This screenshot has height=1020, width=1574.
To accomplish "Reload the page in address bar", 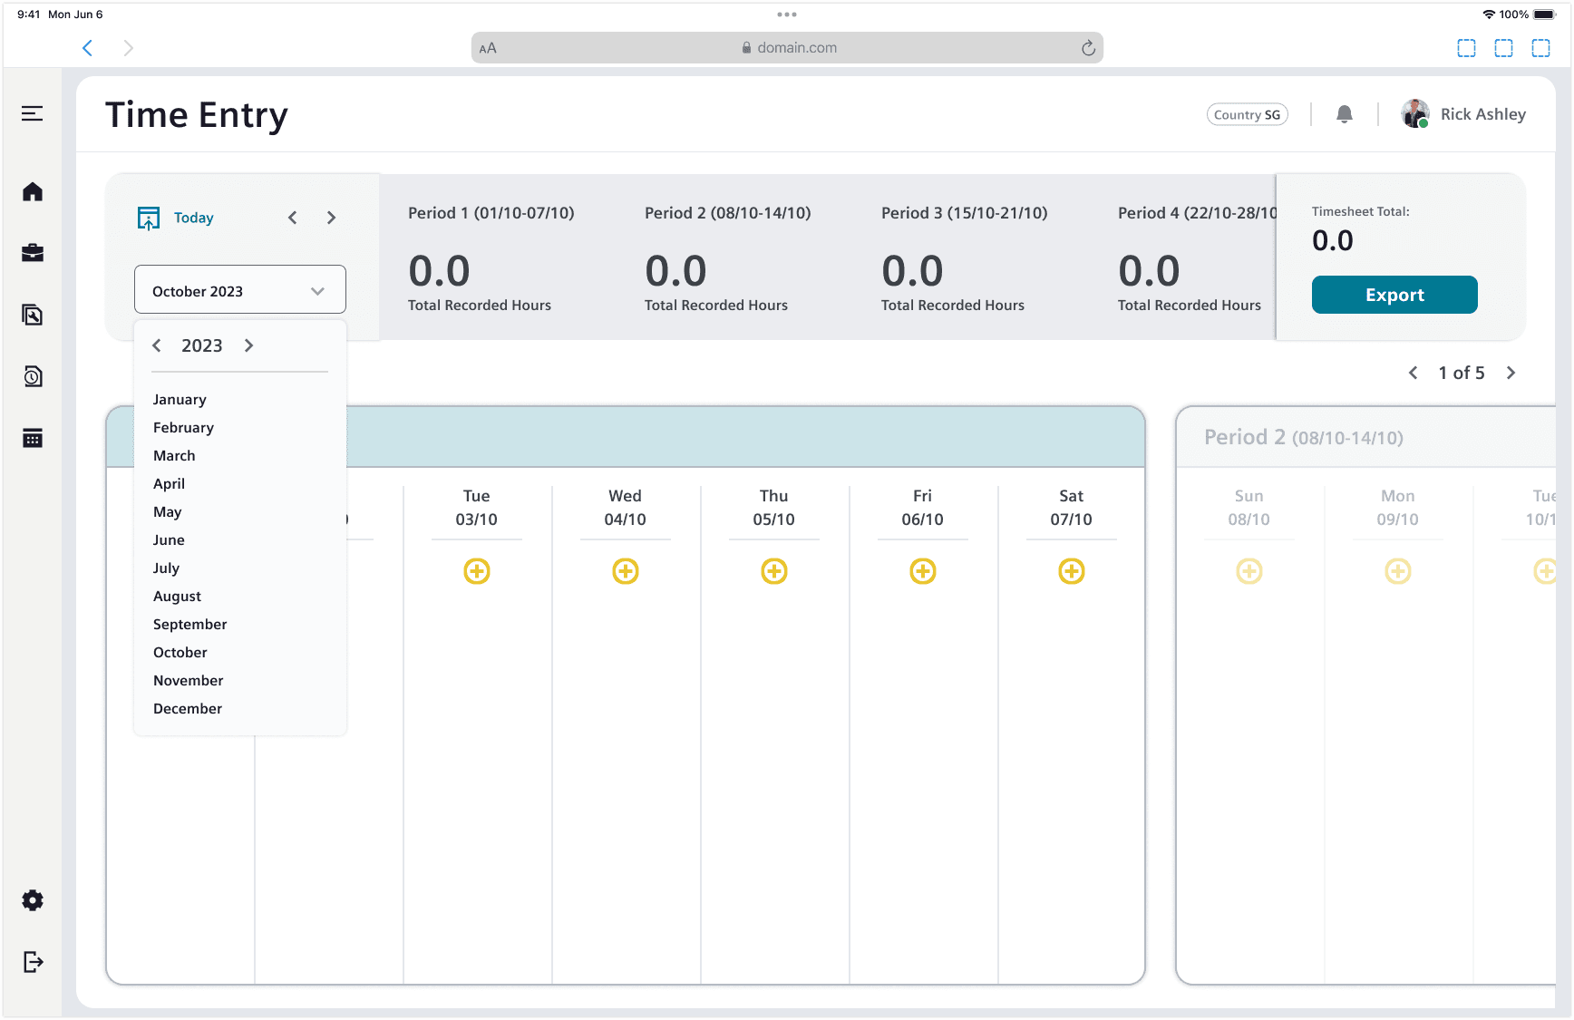I will click(x=1088, y=48).
